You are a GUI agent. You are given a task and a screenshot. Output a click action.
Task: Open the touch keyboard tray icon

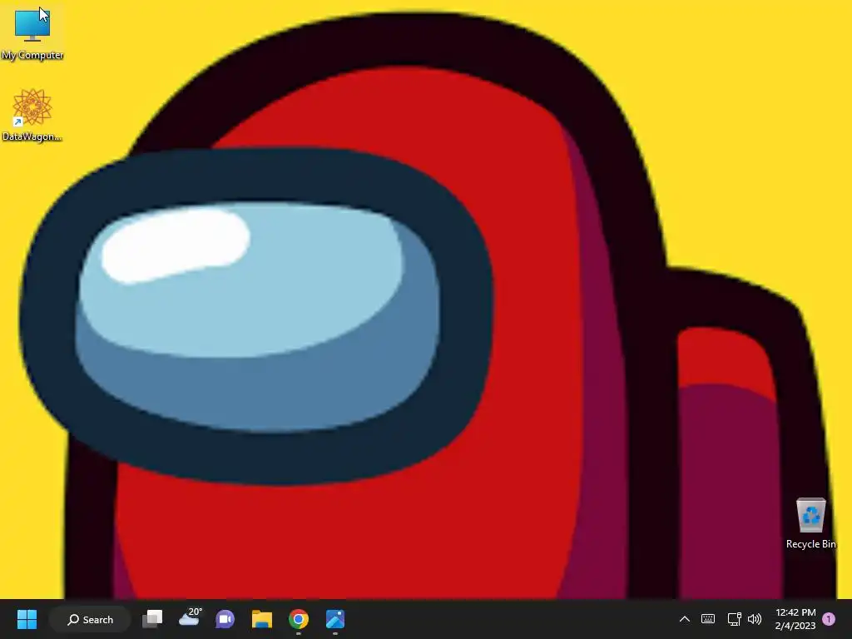coord(708,619)
